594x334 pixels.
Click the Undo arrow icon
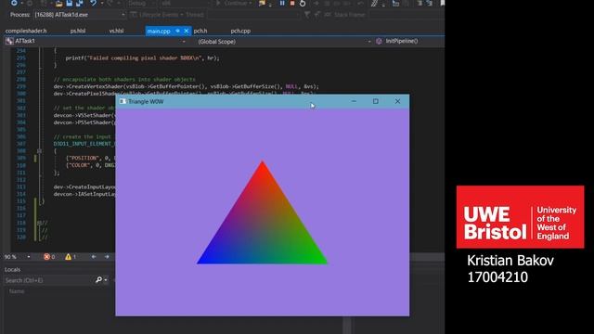pyautogui.click(x=93, y=3)
